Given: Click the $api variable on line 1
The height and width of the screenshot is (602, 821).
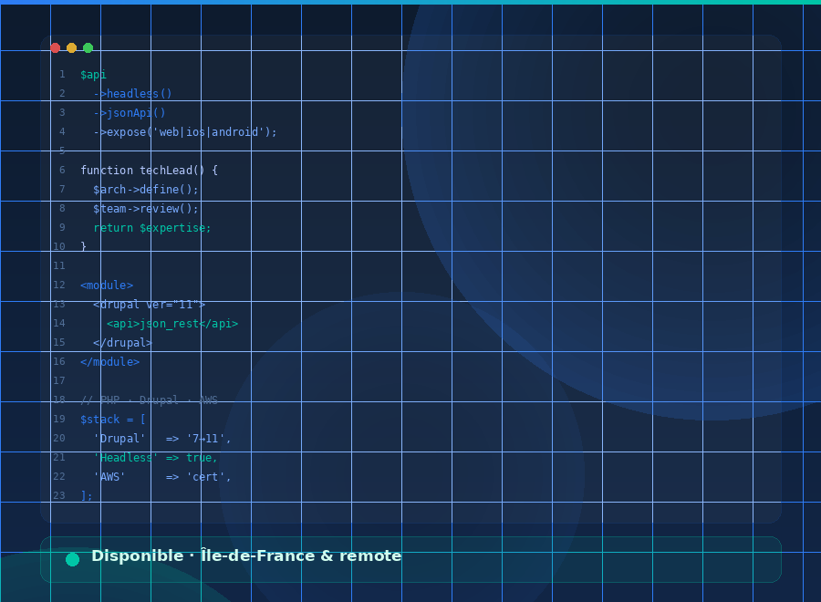Looking at the screenshot, I should (x=93, y=75).
